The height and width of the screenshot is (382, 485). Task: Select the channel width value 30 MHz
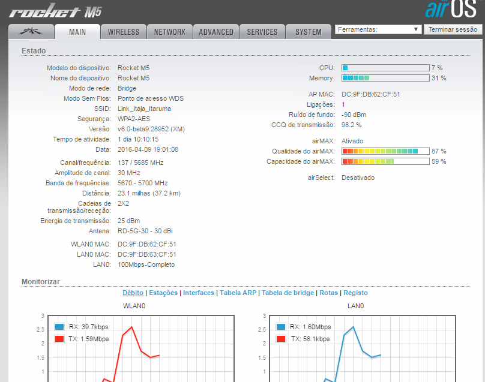click(128, 173)
